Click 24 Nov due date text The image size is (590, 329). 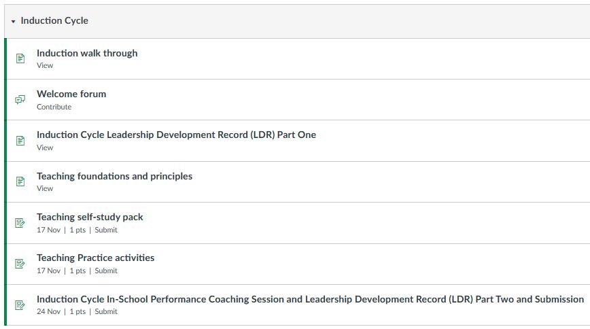[48, 311]
